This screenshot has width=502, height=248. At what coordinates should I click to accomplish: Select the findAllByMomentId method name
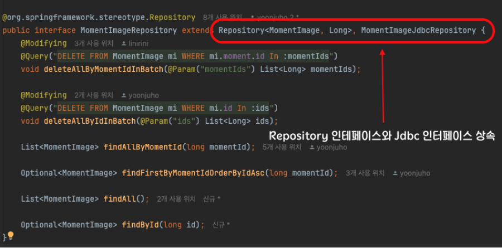[x=143, y=147]
